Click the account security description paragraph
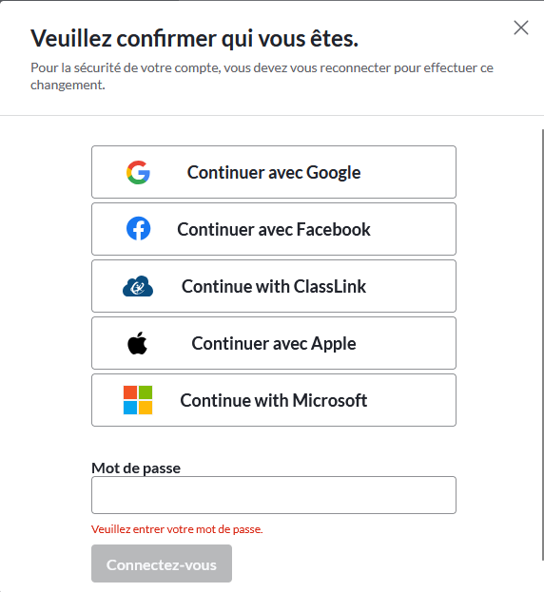The image size is (544, 592). 262,76
